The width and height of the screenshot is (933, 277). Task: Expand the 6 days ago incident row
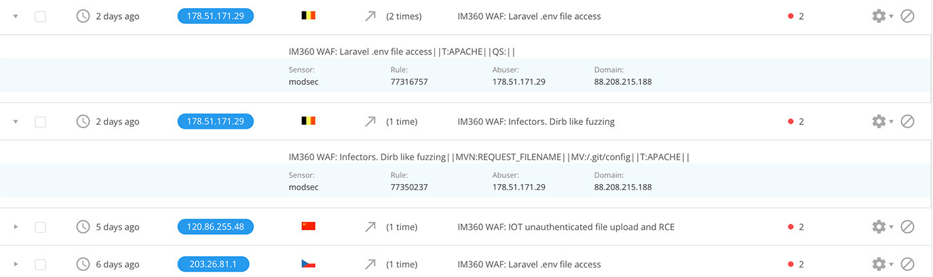(x=16, y=264)
